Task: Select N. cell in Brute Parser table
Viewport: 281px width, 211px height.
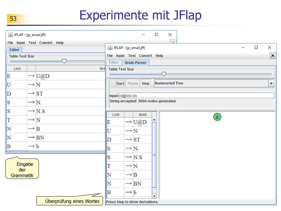Action: [142, 149]
